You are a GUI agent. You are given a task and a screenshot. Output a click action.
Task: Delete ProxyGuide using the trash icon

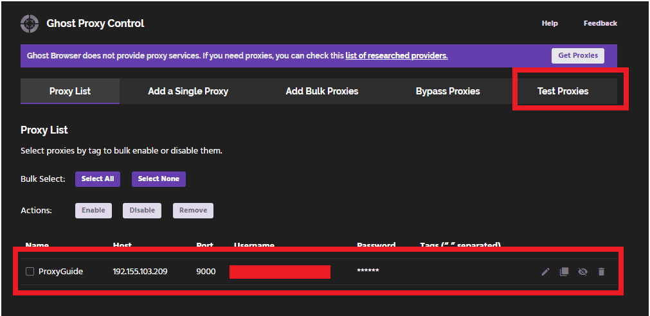tap(601, 272)
